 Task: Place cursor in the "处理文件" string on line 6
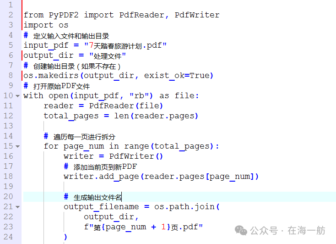click(108, 55)
